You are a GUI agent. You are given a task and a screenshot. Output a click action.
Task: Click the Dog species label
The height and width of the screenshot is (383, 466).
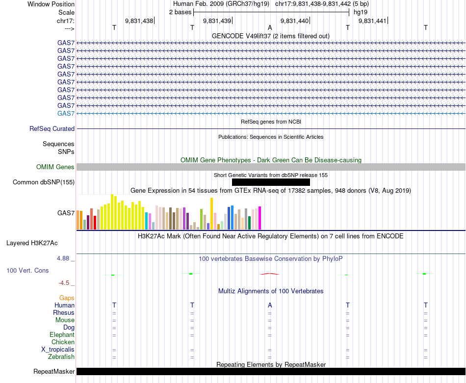(69, 328)
